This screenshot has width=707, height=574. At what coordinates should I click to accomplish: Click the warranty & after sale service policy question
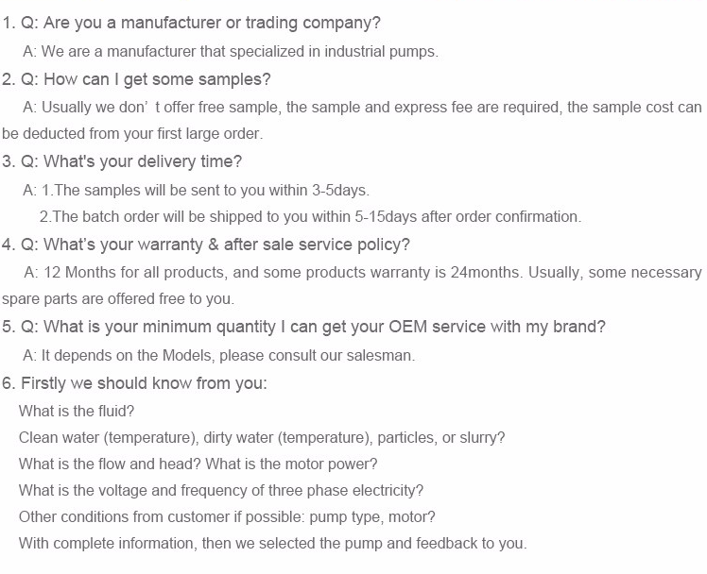point(206,245)
